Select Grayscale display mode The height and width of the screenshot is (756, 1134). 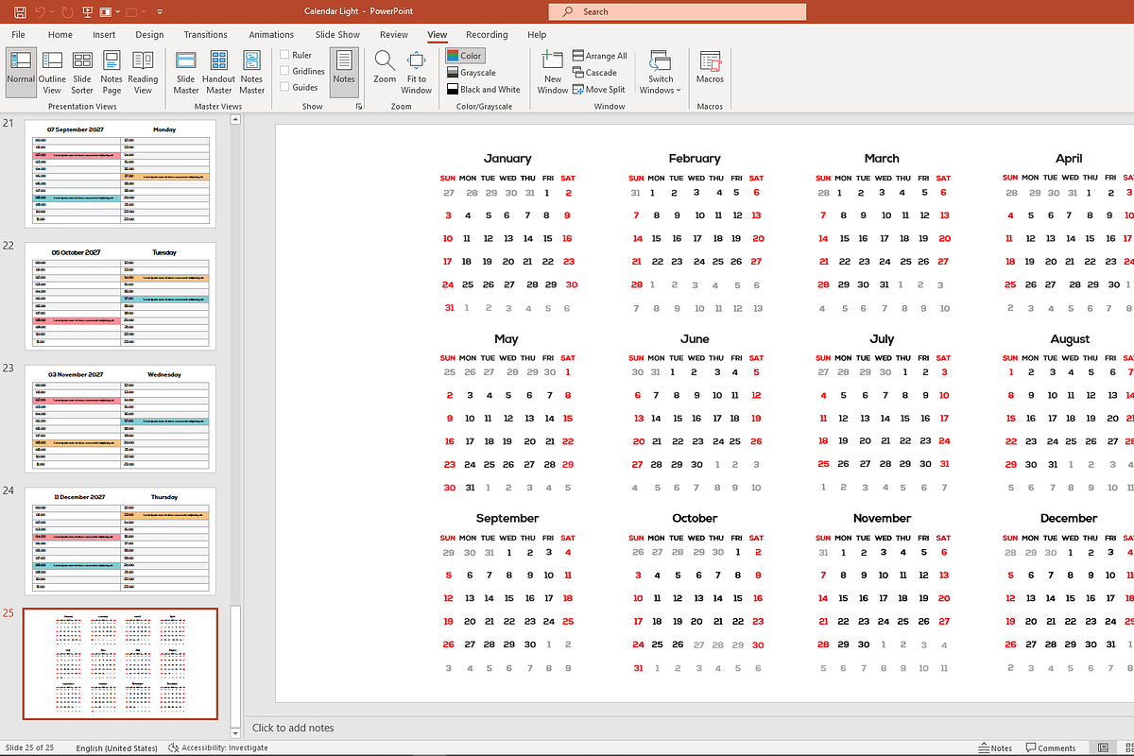click(471, 73)
